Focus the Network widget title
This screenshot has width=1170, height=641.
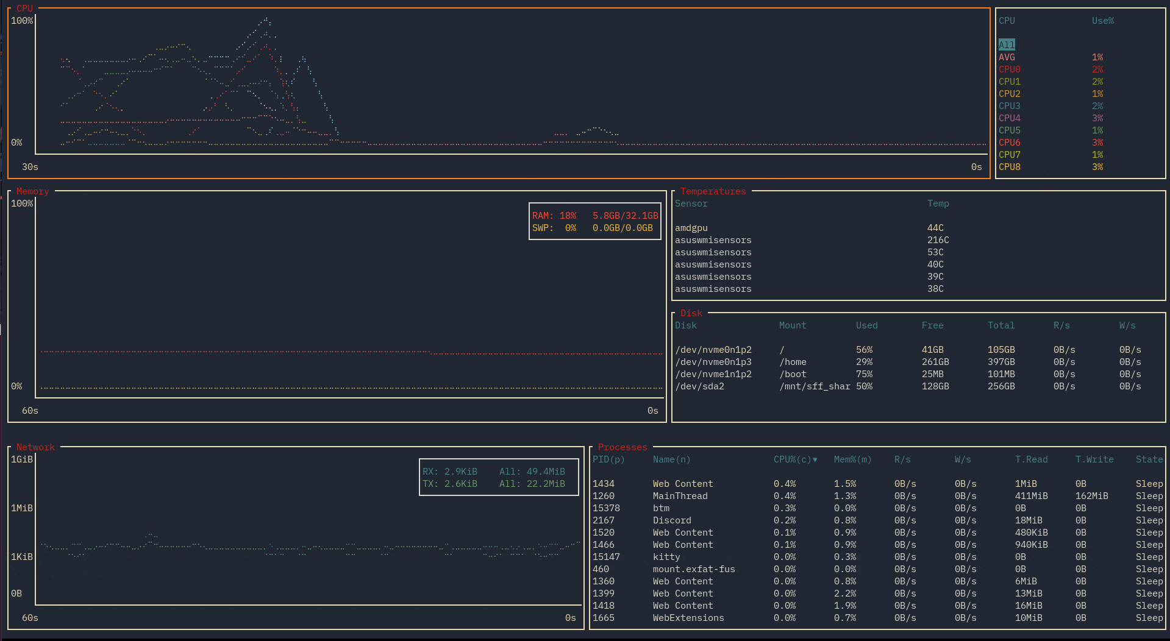pyautogui.click(x=35, y=447)
